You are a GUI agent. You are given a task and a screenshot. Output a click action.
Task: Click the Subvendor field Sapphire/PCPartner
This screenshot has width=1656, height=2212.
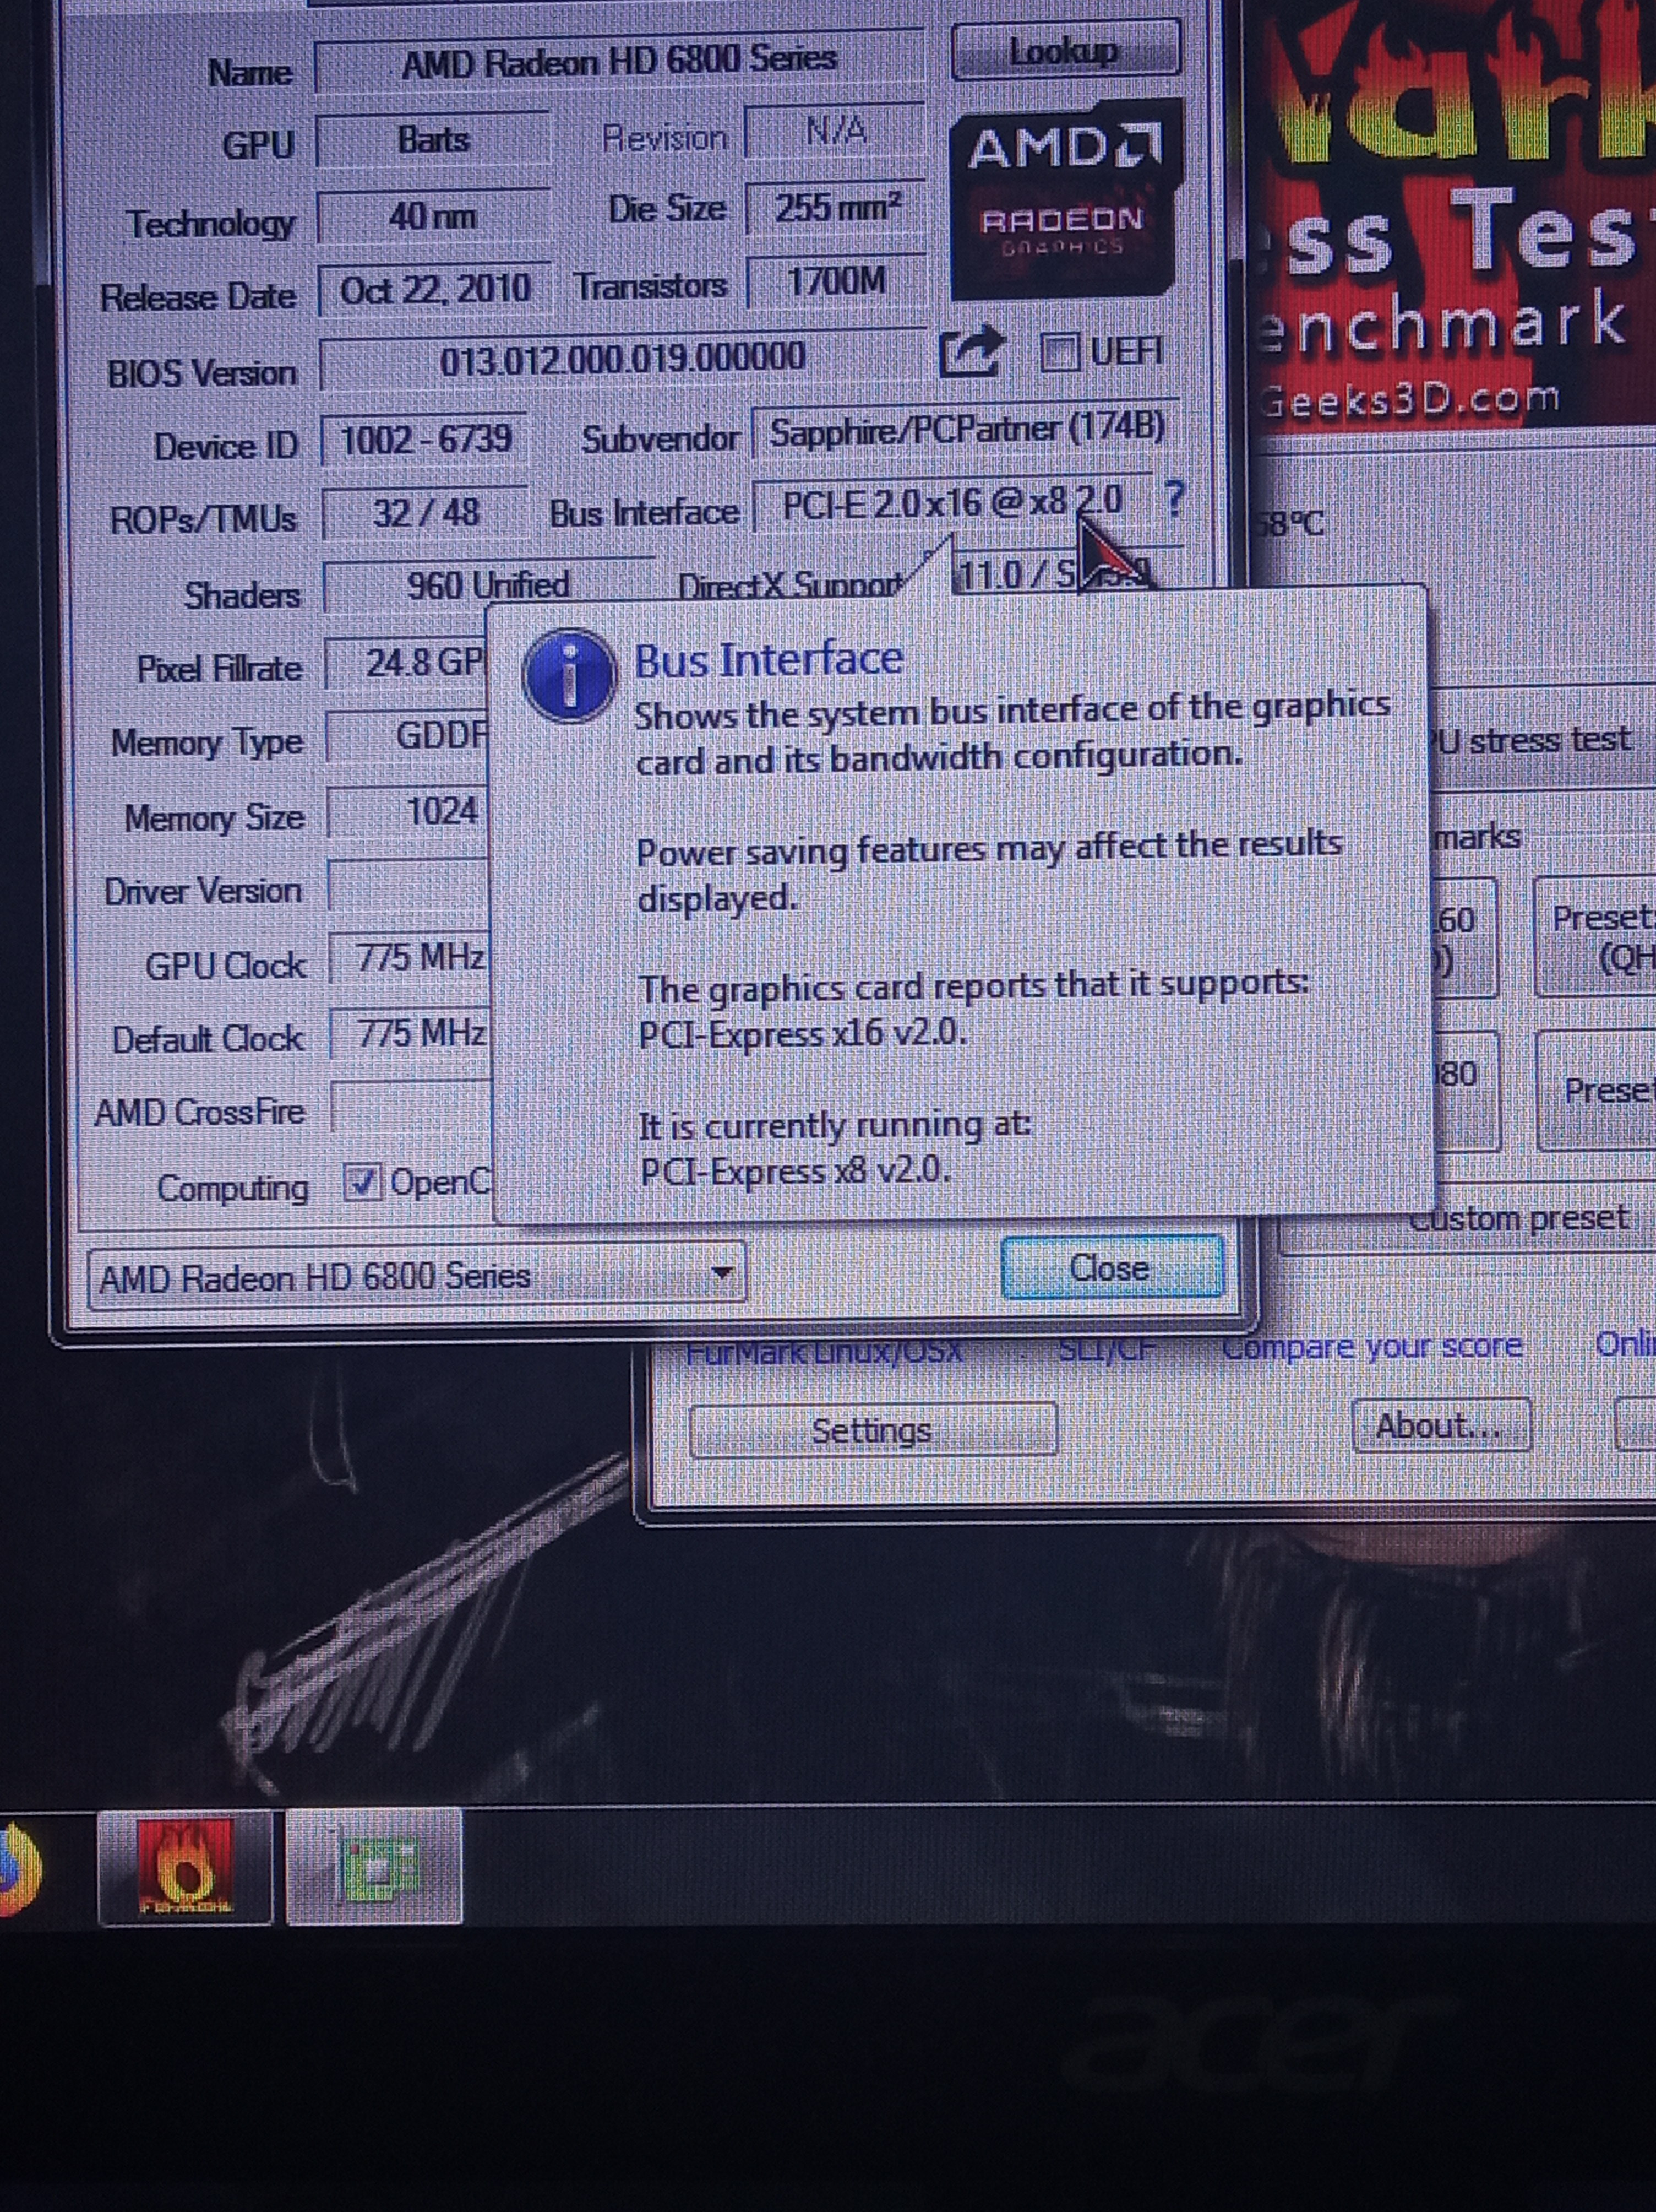966,429
